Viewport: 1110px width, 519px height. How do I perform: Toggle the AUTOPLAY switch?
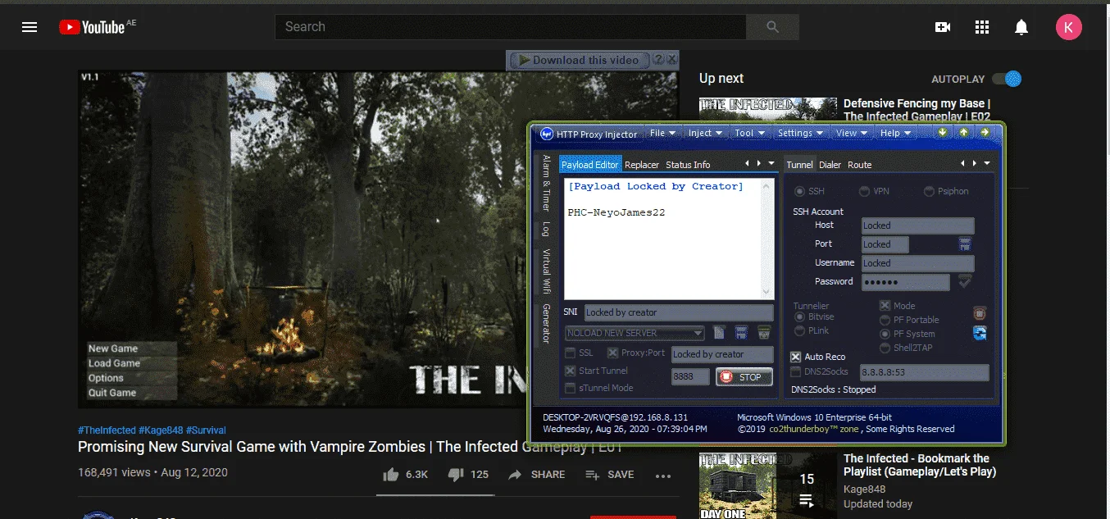[x=1007, y=79]
